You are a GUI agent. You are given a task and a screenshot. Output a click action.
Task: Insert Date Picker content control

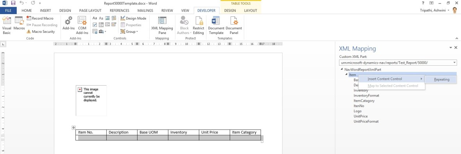(x=114, y=25)
